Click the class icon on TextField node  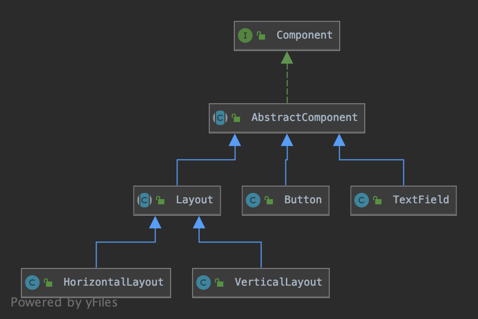[x=361, y=200]
